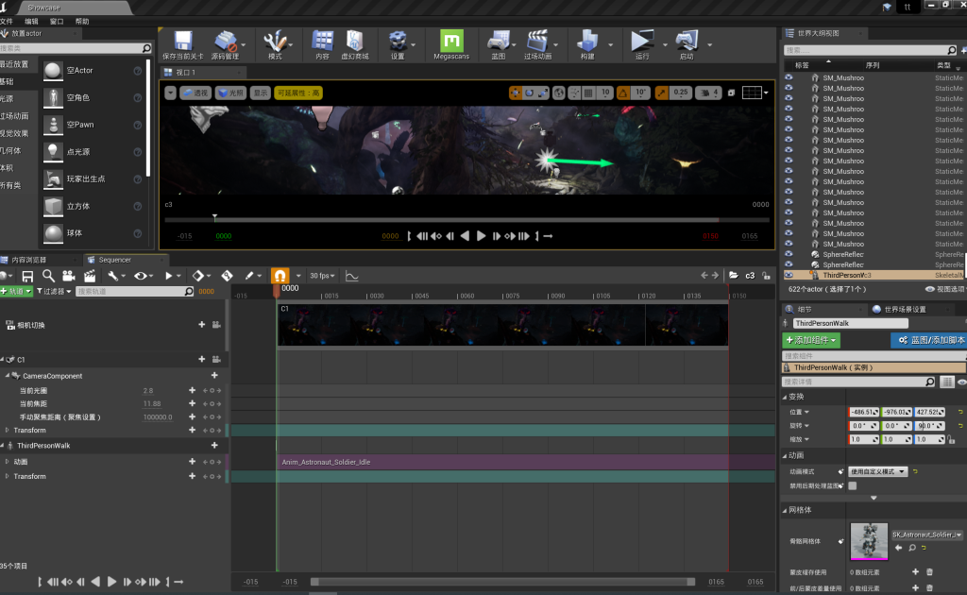The width and height of the screenshot is (967, 595).
Task: Click the Sequencer save floppy disk icon
Action: pyautogui.click(x=27, y=276)
